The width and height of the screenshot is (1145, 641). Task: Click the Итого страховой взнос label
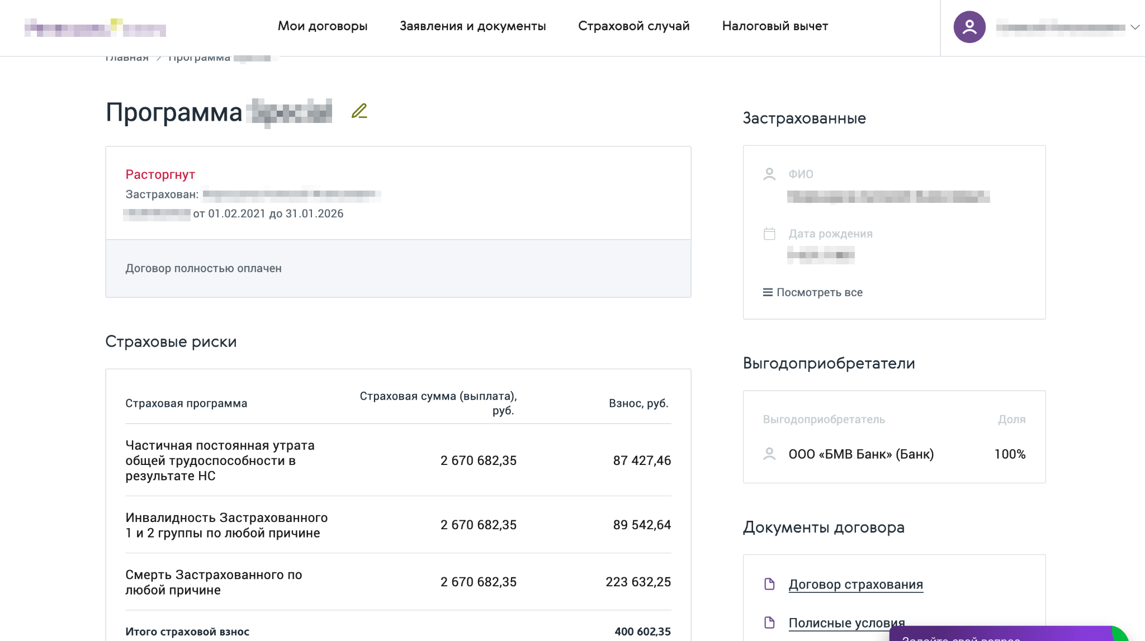(187, 631)
